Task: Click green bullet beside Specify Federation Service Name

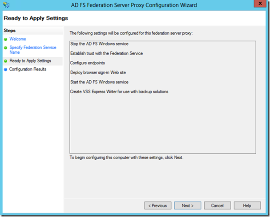Action: click(x=5, y=48)
